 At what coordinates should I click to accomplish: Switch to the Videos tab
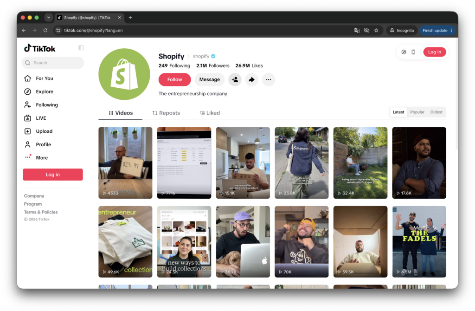coord(121,113)
